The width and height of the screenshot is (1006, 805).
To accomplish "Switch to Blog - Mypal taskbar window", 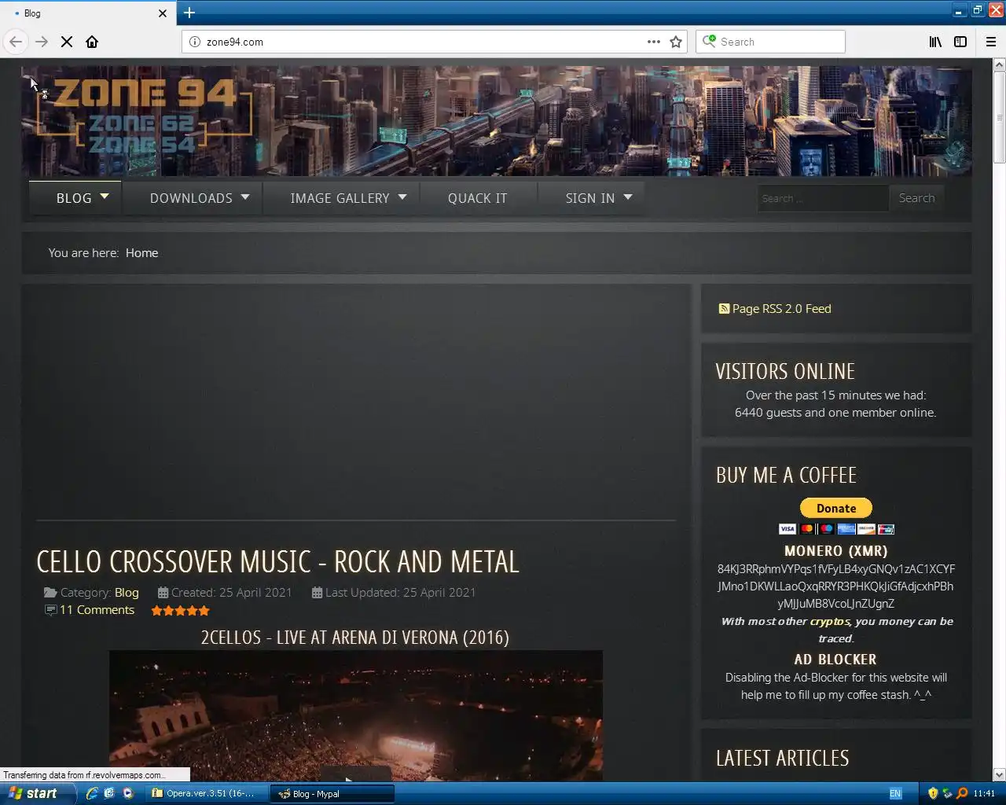I will point(332,793).
